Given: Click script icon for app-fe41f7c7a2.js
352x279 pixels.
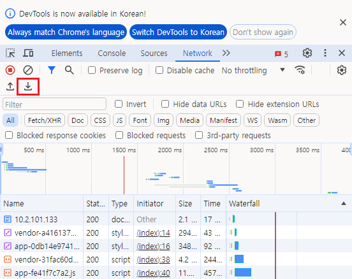Looking at the screenshot, I should point(8,273).
